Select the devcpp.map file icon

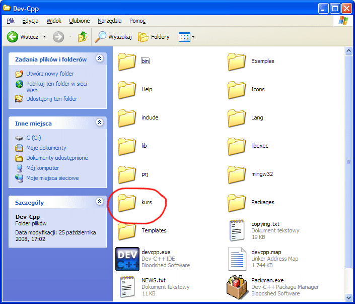[237, 259]
